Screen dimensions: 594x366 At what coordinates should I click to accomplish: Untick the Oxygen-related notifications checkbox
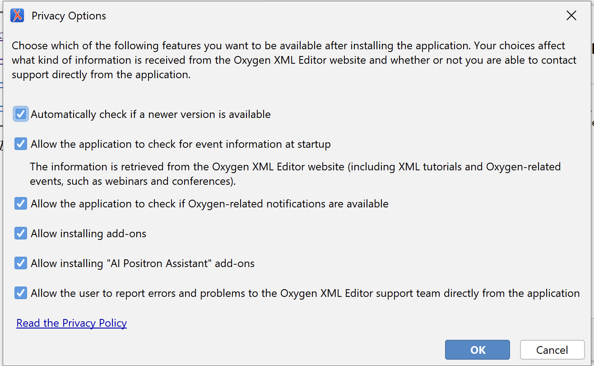pyautogui.click(x=21, y=204)
